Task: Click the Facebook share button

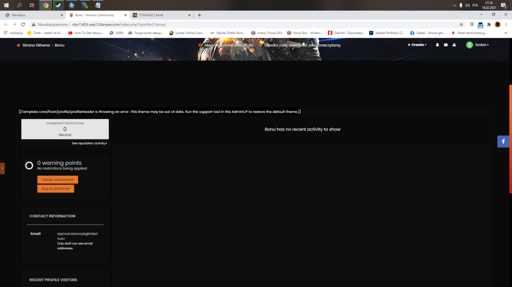Action: (x=503, y=141)
